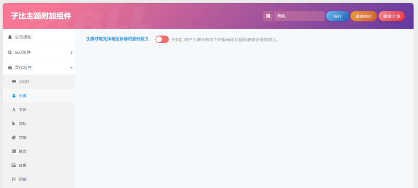This screenshot has width=418, height=188.
Task: Click the 子比主题附加组件 title
Action: pos(41,16)
